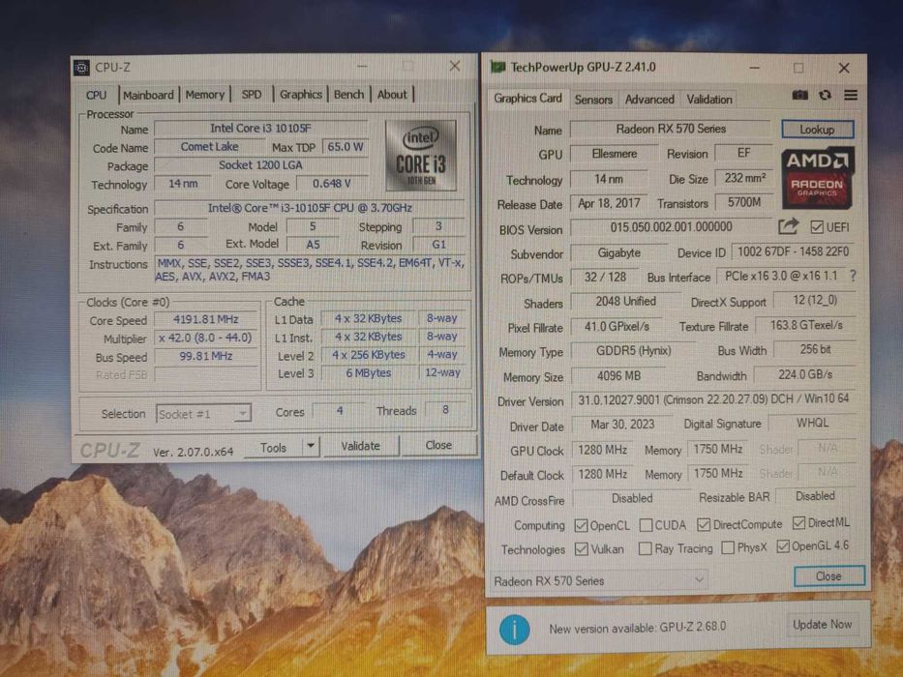The height and width of the screenshot is (677, 903).
Task: Toggle OpenCL checkbox
Action: tap(581, 525)
